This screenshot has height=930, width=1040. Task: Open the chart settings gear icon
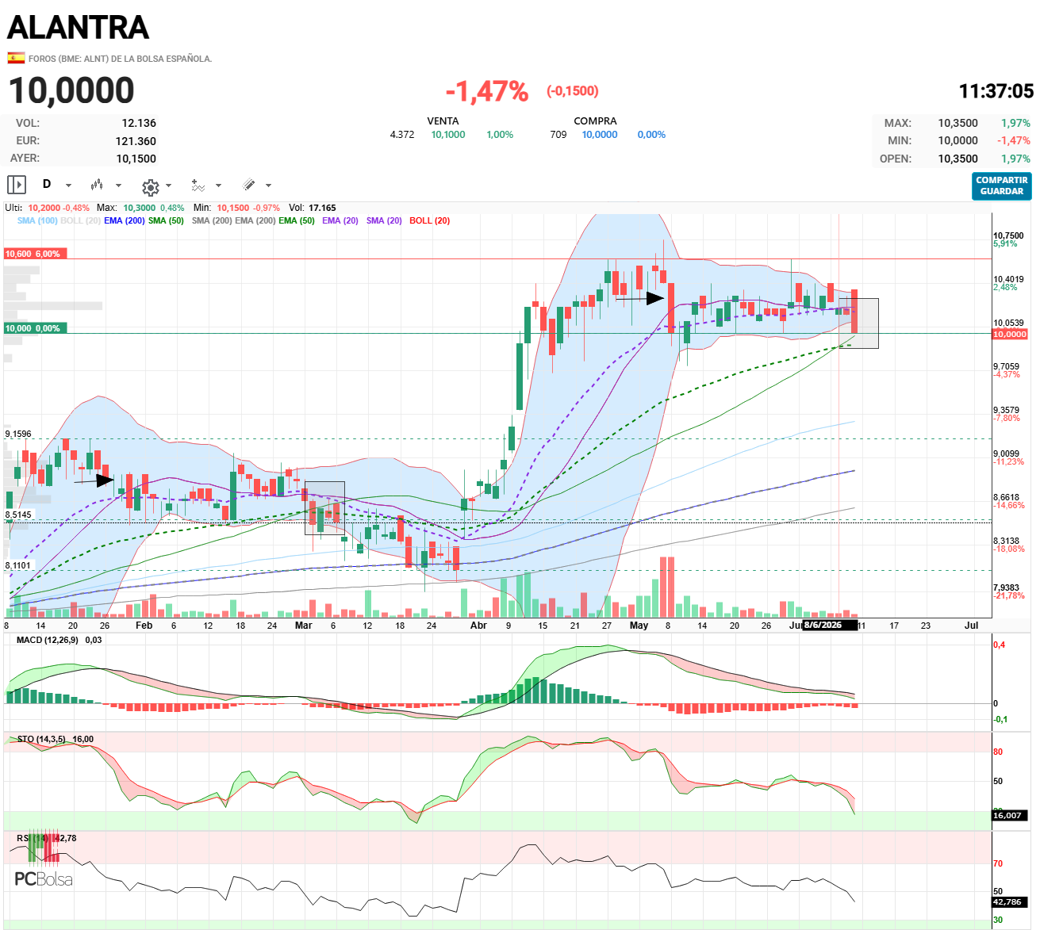(151, 187)
